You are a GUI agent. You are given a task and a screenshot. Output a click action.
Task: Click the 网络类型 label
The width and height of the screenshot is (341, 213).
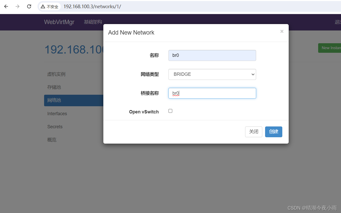coord(150,74)
